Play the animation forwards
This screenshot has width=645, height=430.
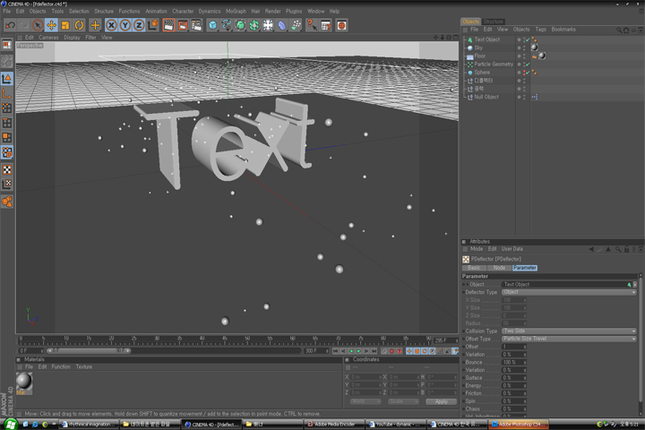[x=358, y=351]
